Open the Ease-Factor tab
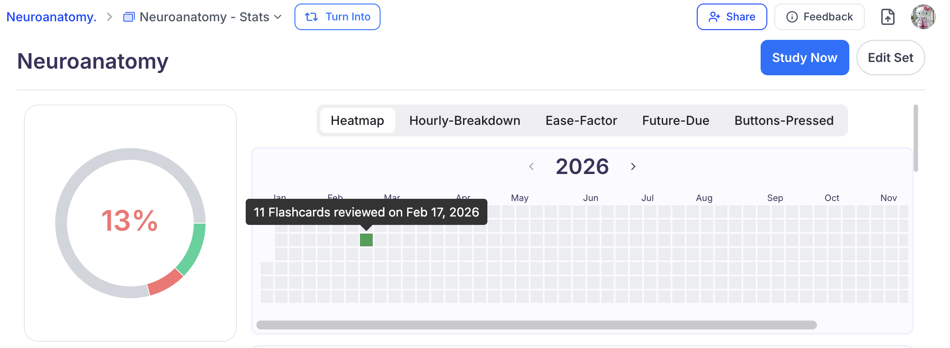The height and width of the screenshot is (348, 950). click(x=581, y=120)
